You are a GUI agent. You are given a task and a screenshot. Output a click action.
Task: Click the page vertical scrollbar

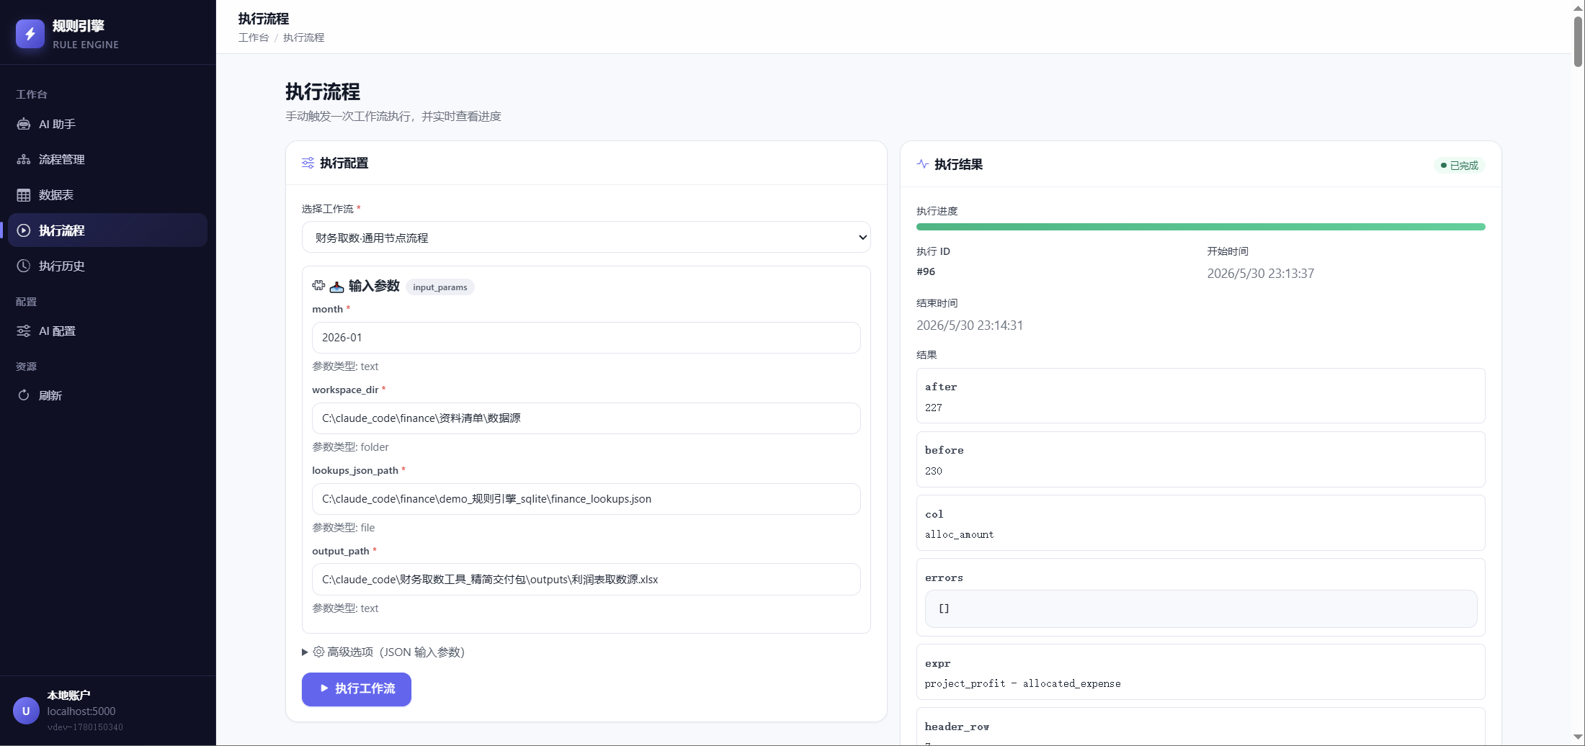click(1578, 42)
